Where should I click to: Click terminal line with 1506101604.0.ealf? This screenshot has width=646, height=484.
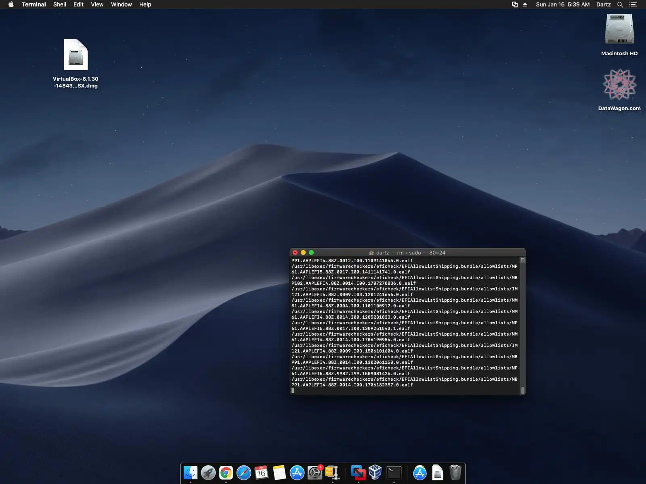[352, 351]
